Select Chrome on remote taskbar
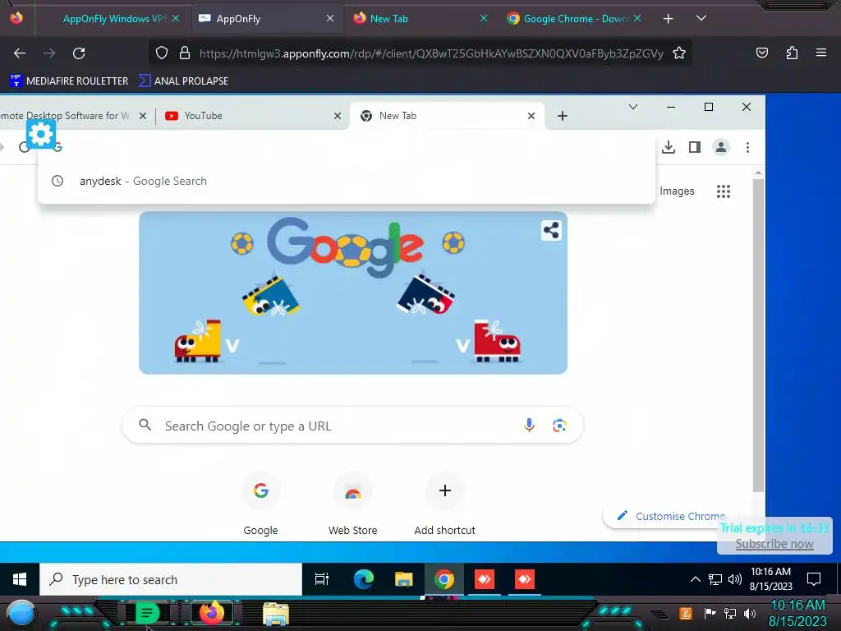The height and width of the screenshot is (631, 841). coord(444,579)
